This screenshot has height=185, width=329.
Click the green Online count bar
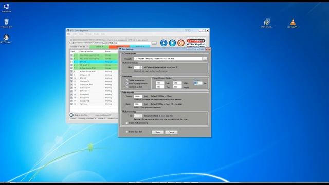(99, 47)
